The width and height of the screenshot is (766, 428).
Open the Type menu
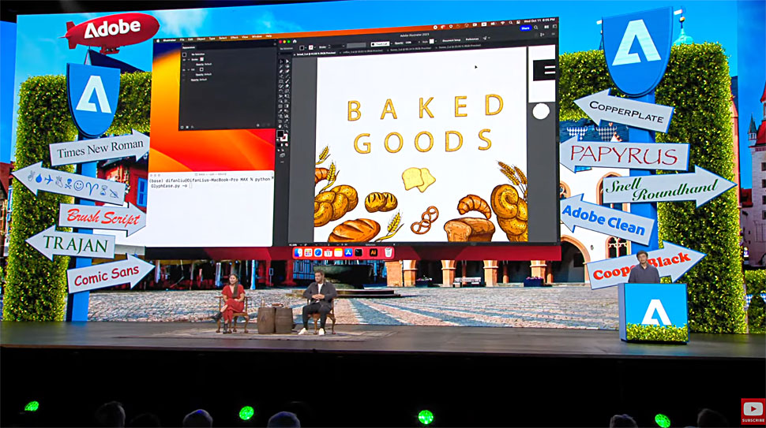[x=212, y=38]
